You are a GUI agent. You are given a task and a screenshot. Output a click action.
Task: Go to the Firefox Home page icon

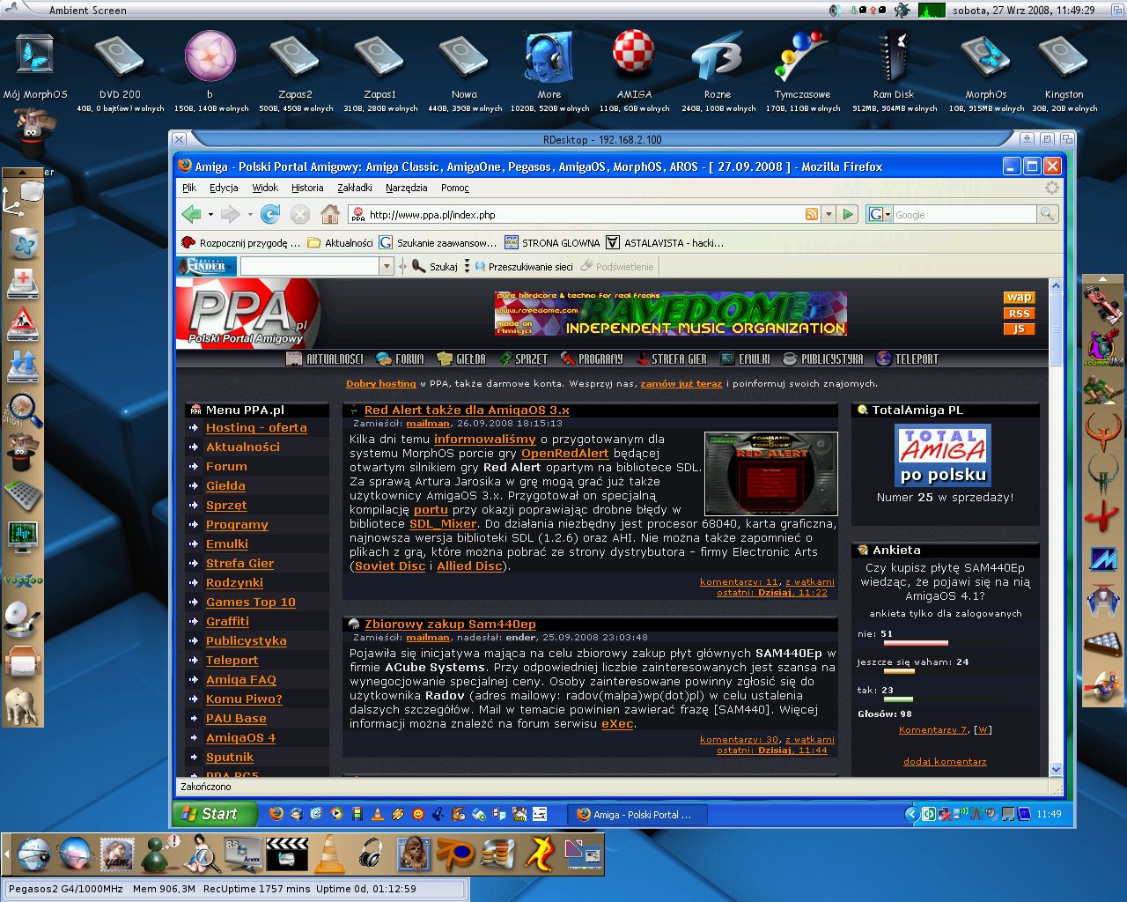tap(330, 214)
